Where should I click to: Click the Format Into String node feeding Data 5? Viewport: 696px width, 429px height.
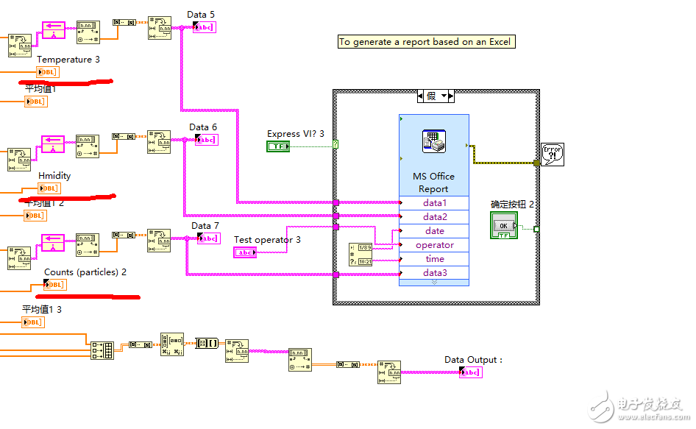pyautogui.click(x=160, y=28)
